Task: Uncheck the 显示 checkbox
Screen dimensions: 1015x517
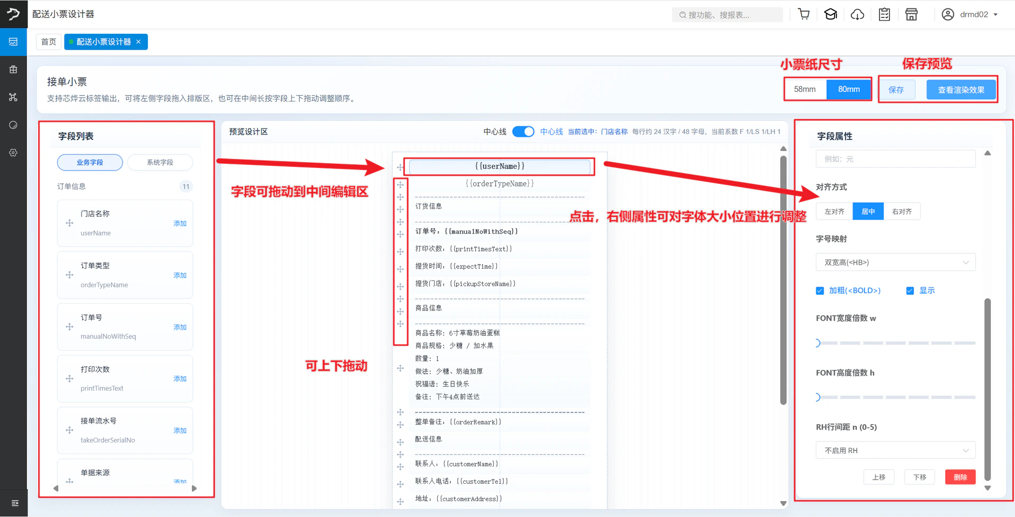Action: click(910, 290)
